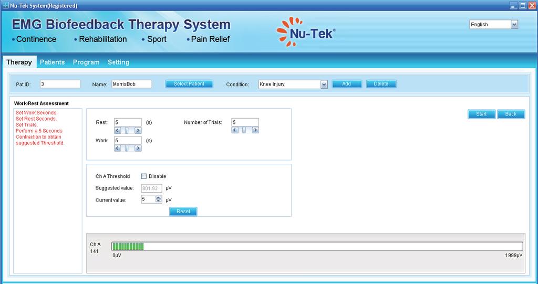Open the Setting tab
Image resolution: width=538 pixels, height=284 pixels.
pos(118,62)
